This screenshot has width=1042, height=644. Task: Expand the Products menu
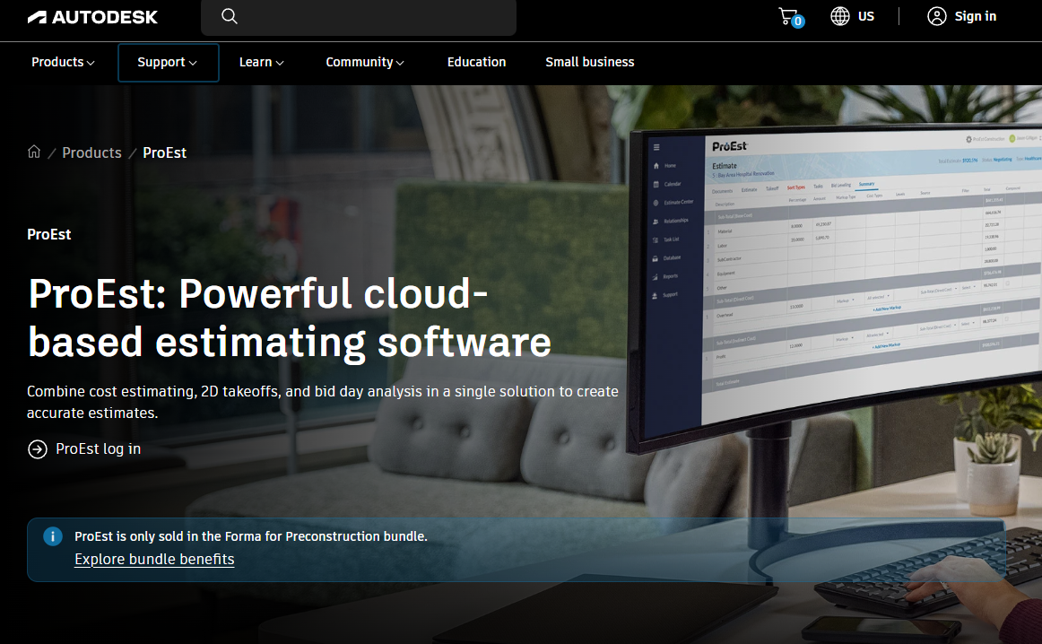[x=63, y=62]
